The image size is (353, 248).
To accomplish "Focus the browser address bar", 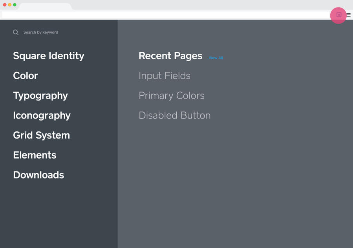I will coord(165,15).
